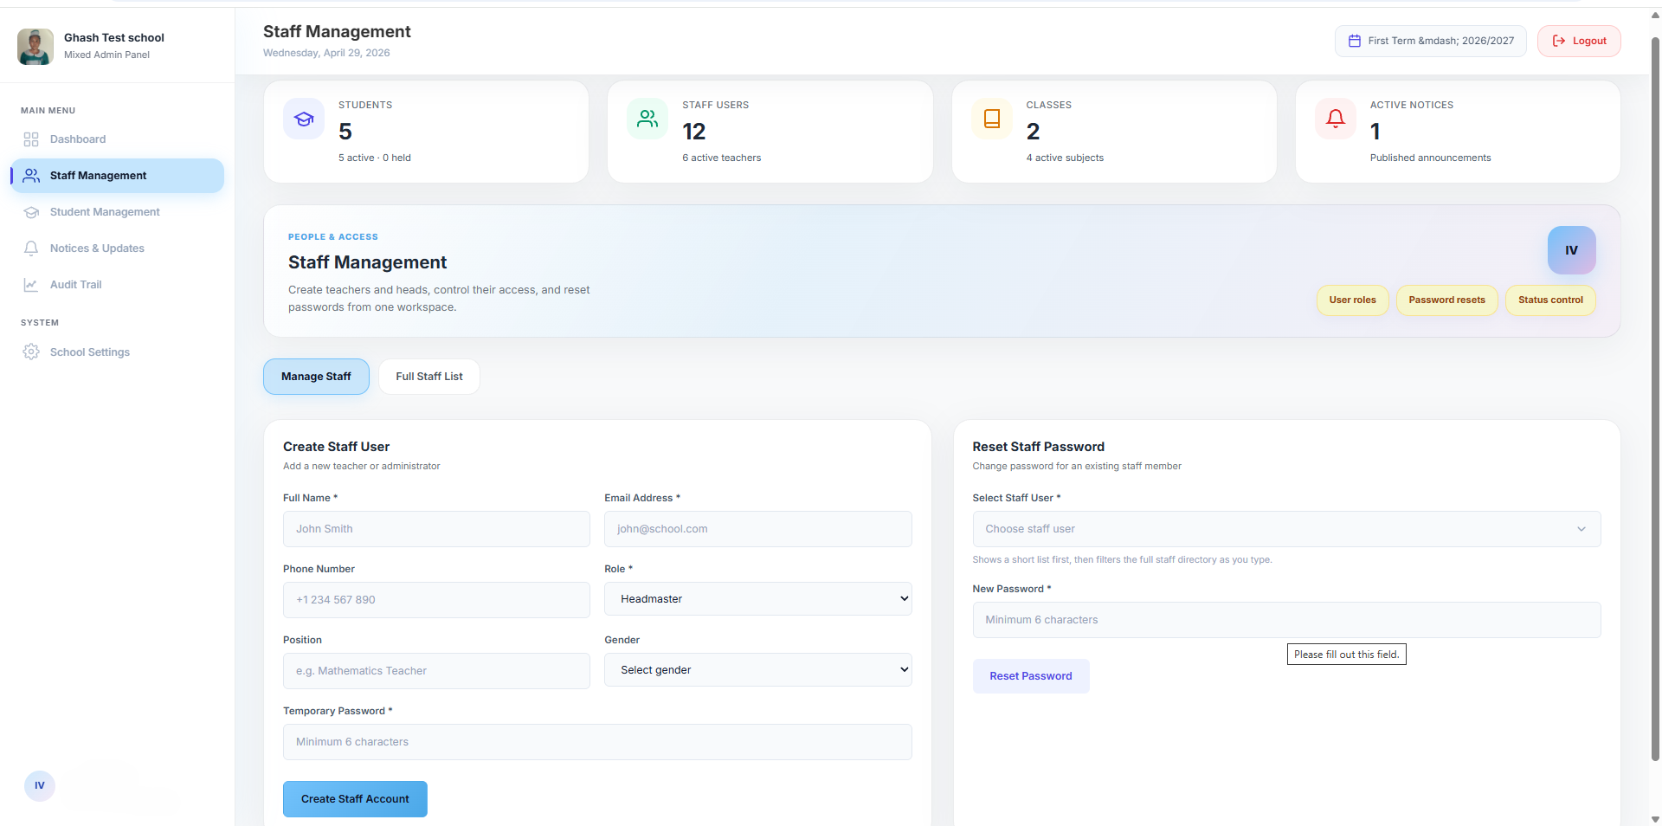Click the Reset Password button
The width and height of the screenshot is (1662, 826).
tap(1030, 676)
